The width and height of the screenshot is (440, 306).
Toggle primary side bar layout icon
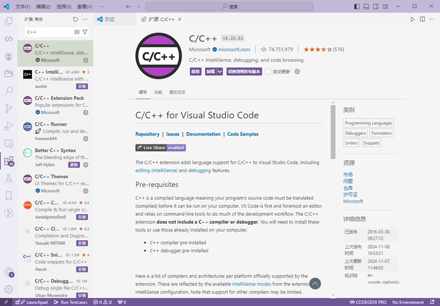357,7
